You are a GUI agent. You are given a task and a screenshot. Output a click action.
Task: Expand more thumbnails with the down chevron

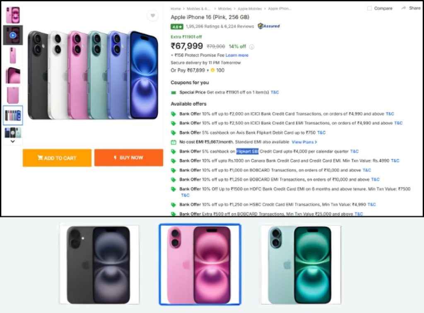12,141
